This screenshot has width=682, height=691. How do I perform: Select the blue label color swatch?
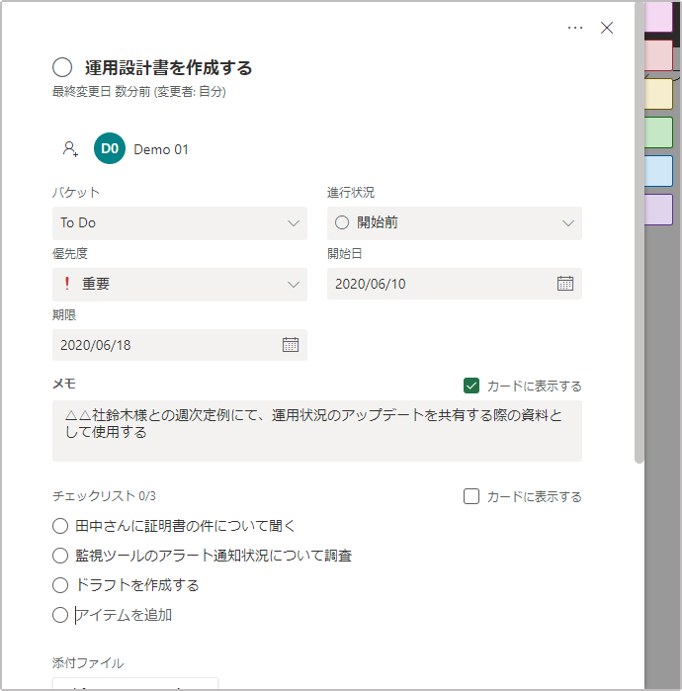658,171
